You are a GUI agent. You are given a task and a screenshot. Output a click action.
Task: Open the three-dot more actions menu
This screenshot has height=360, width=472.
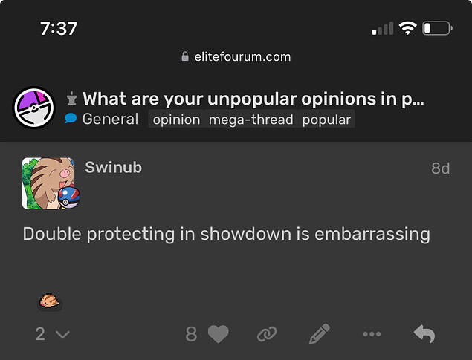(x=372, y=334)
